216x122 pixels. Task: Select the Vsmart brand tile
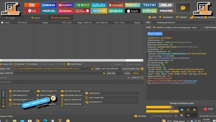click(116, 5)
